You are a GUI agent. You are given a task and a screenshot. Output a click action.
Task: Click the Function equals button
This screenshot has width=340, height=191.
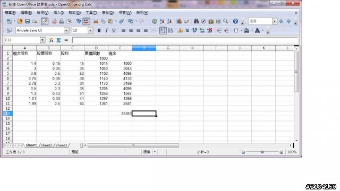pyautogui.click(x=66, y=40)
